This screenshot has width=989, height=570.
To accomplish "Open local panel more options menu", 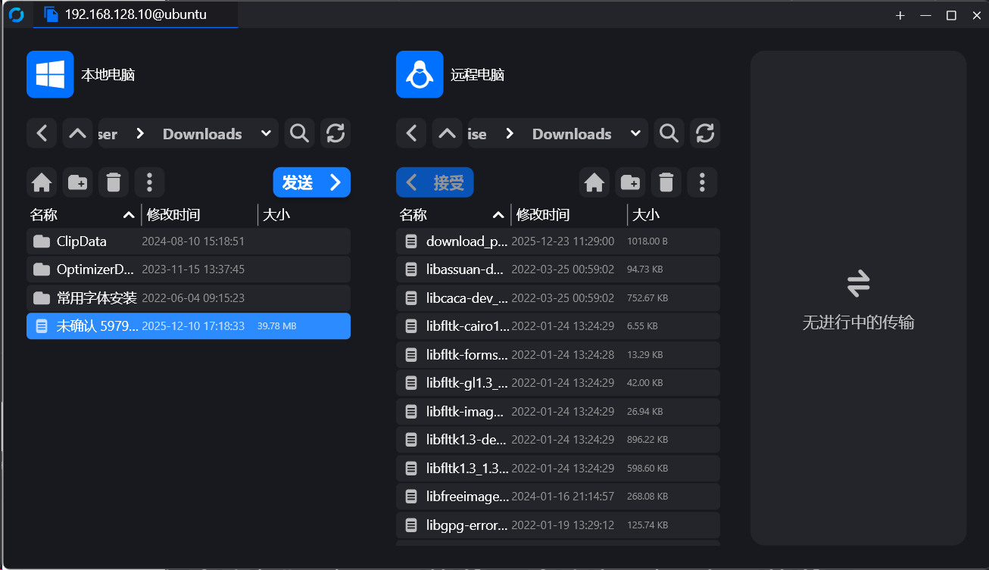I will tap(150, 182).
